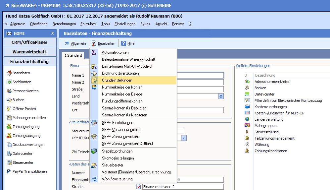Open Sachkonten via its sidebar icon
Viewport: 330px width, 190px height.
[9, 82]
